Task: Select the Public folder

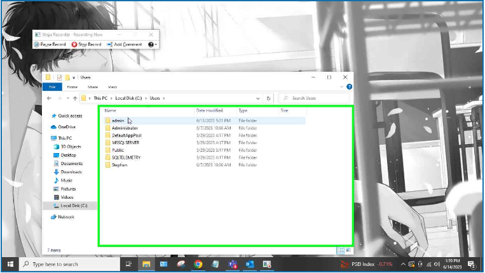Action: tap(118, 150)
